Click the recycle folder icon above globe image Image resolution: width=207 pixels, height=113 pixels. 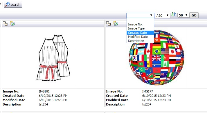[116, 23]
